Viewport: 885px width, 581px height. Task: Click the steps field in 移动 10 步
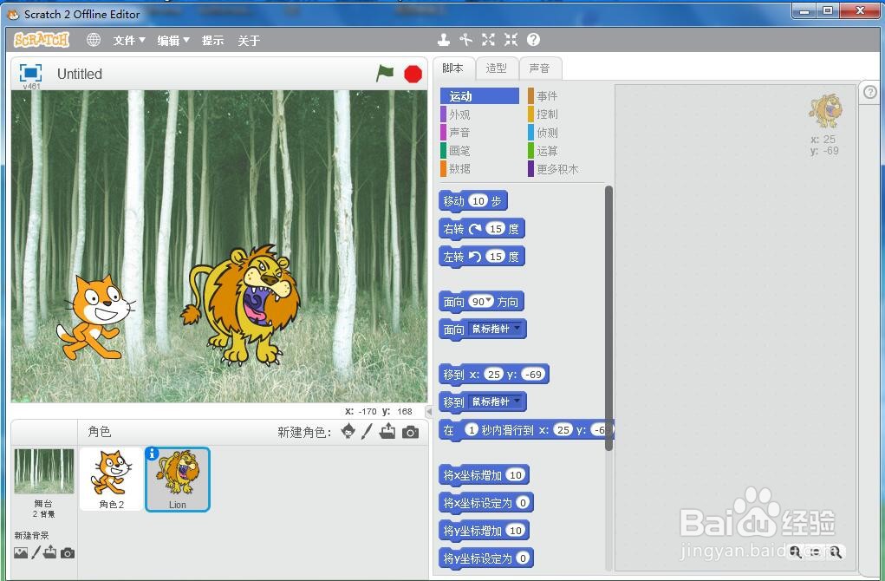pos(478,201)
